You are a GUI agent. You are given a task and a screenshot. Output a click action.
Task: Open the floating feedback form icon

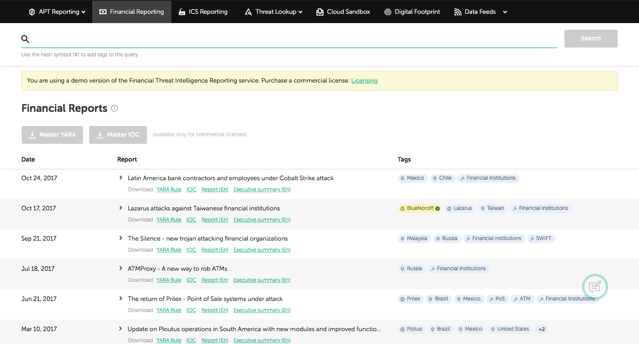[x=595, y=287]
